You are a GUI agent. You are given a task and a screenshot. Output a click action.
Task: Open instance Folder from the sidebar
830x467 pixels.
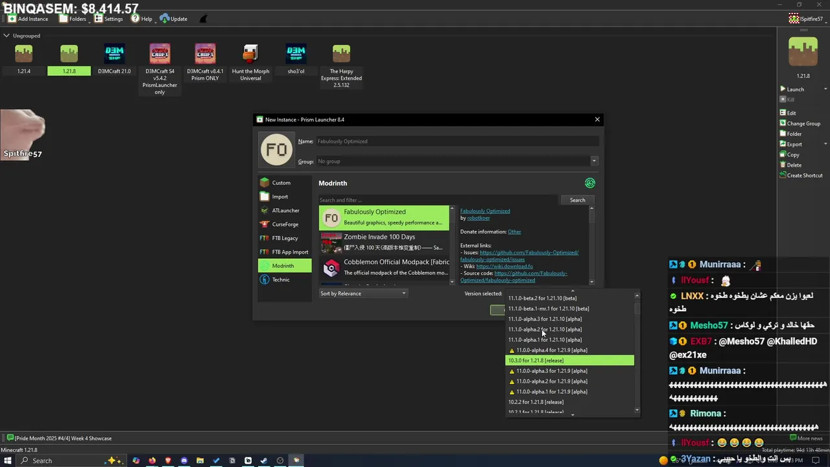pyautogui.click(x=791, y=134)
